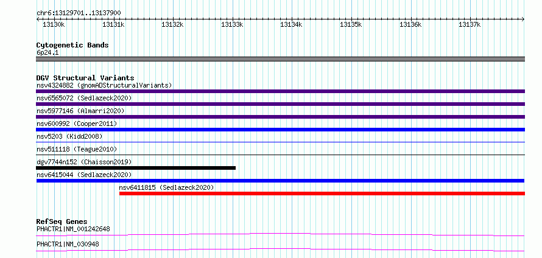Image resolution: width=542 pixels, height=258 pixels.
Task: Open the PHACTR1|NM_001242648 gene label
Action: coord(73,229)
